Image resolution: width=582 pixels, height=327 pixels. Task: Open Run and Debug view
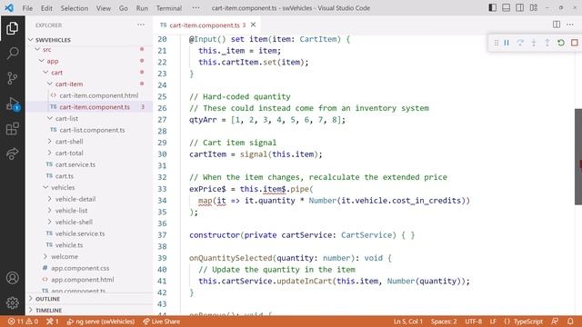[x=12, y=104]
